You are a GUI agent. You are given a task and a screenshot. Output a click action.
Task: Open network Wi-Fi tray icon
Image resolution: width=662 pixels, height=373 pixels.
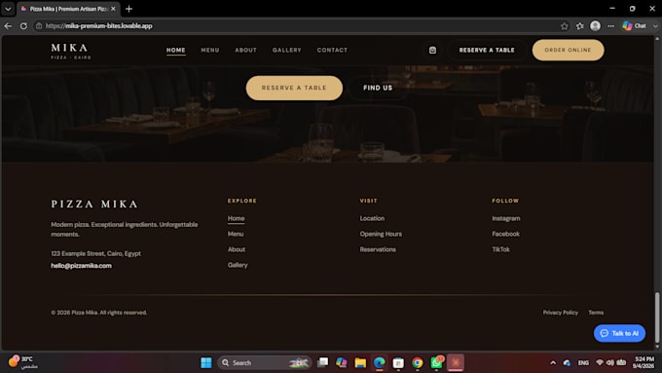(599, 362)
